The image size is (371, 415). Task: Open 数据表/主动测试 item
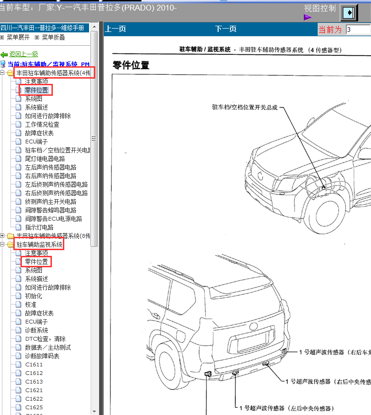pyautogui.click(x=48, y=347)
